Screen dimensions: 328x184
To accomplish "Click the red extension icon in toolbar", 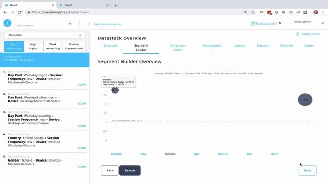I will 269,12.
